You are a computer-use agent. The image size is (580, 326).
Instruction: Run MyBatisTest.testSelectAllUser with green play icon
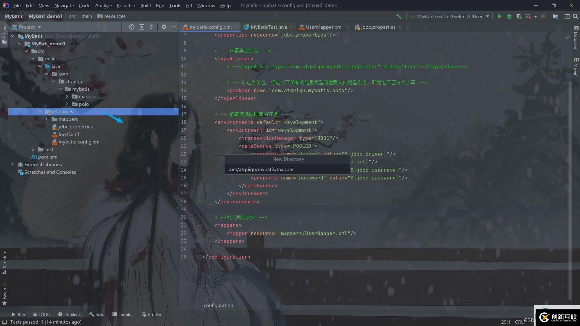coord(500,16)
